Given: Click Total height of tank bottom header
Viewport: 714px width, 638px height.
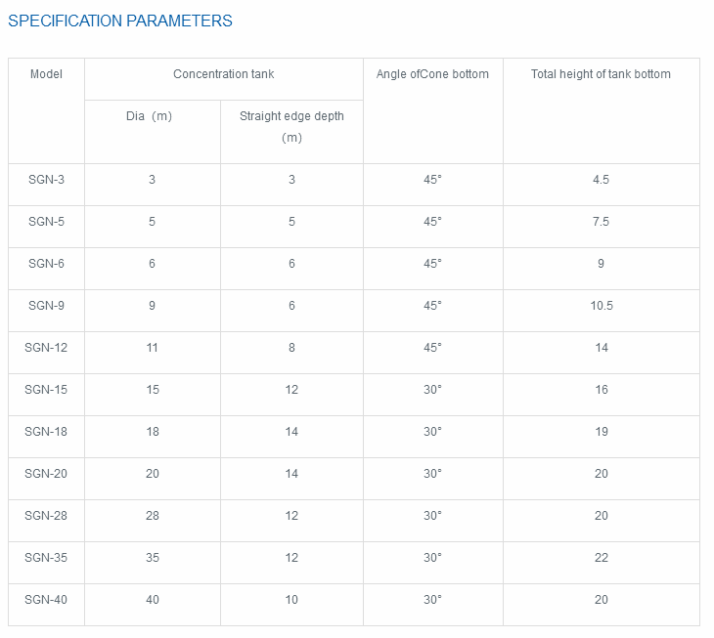Looking at the screenshot, I should click(601, 74).
